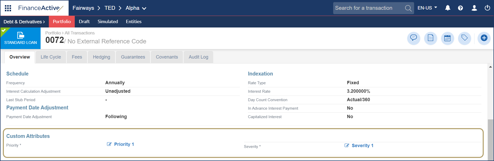Click the search magnifier icon
Image resolution: width=494 pixels, height=161 pixels.
point(408,8)
